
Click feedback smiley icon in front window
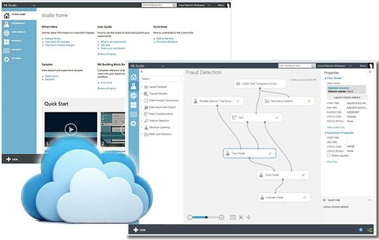click(313, 66)
